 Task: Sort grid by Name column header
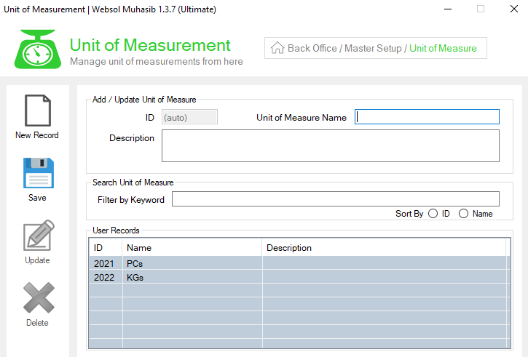192,248
